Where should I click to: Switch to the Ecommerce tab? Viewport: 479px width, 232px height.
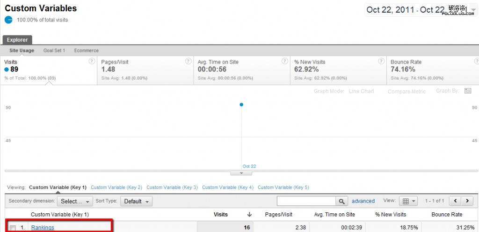click(x=86, y=51)
